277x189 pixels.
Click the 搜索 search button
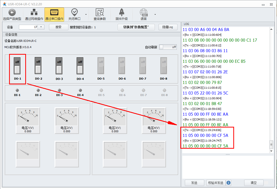(x=58, y=27)
